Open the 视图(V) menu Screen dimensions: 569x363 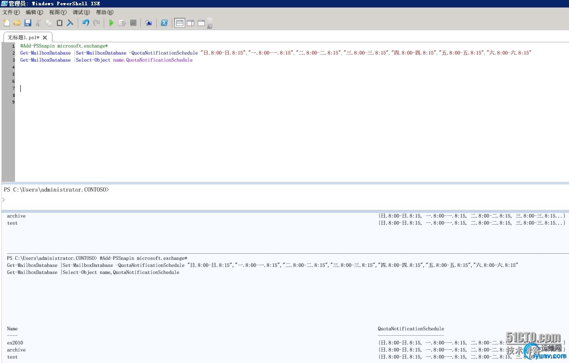pyautogui.click(x=58, y=12)
